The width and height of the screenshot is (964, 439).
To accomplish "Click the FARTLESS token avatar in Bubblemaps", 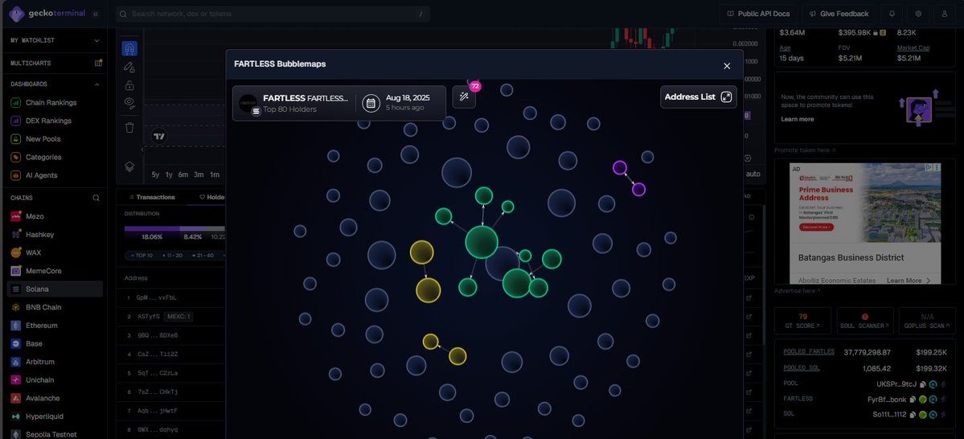I will (248, 103).
